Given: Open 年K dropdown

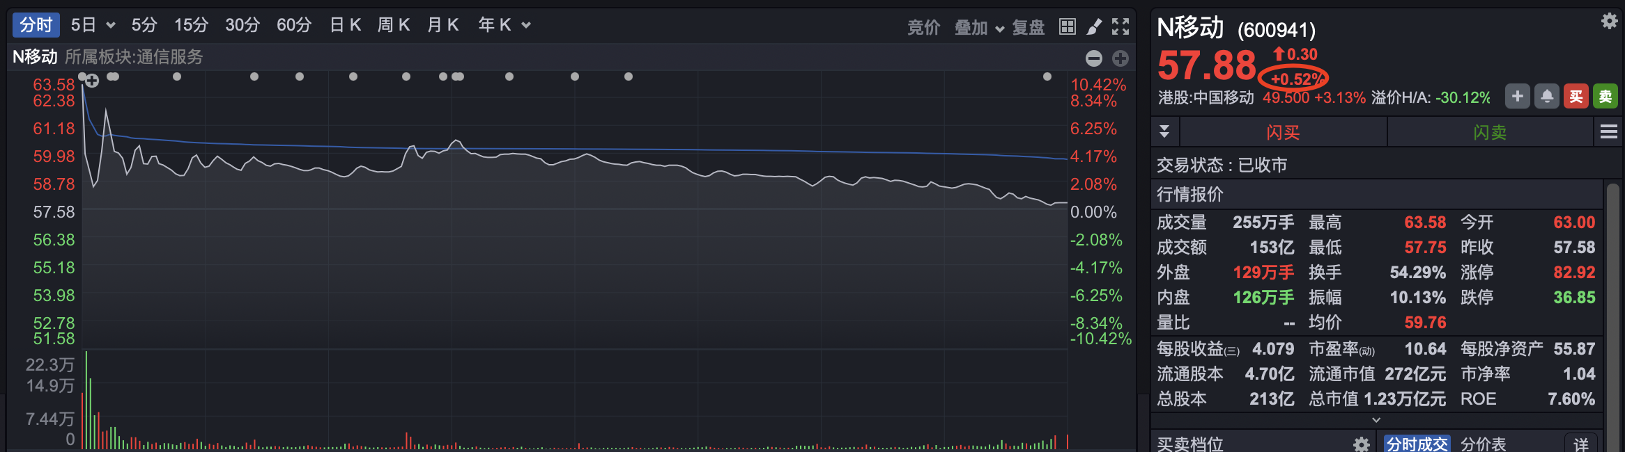Looking at the screenshot, I should tap(505, 25).
